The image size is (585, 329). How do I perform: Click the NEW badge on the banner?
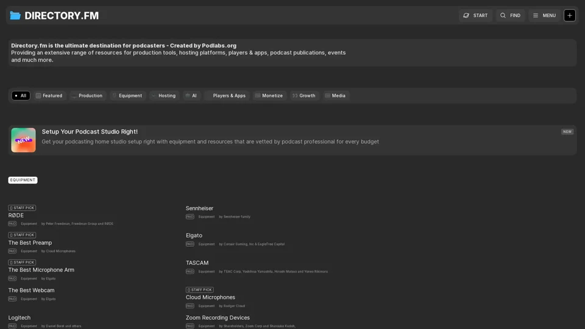pos(567,132)
